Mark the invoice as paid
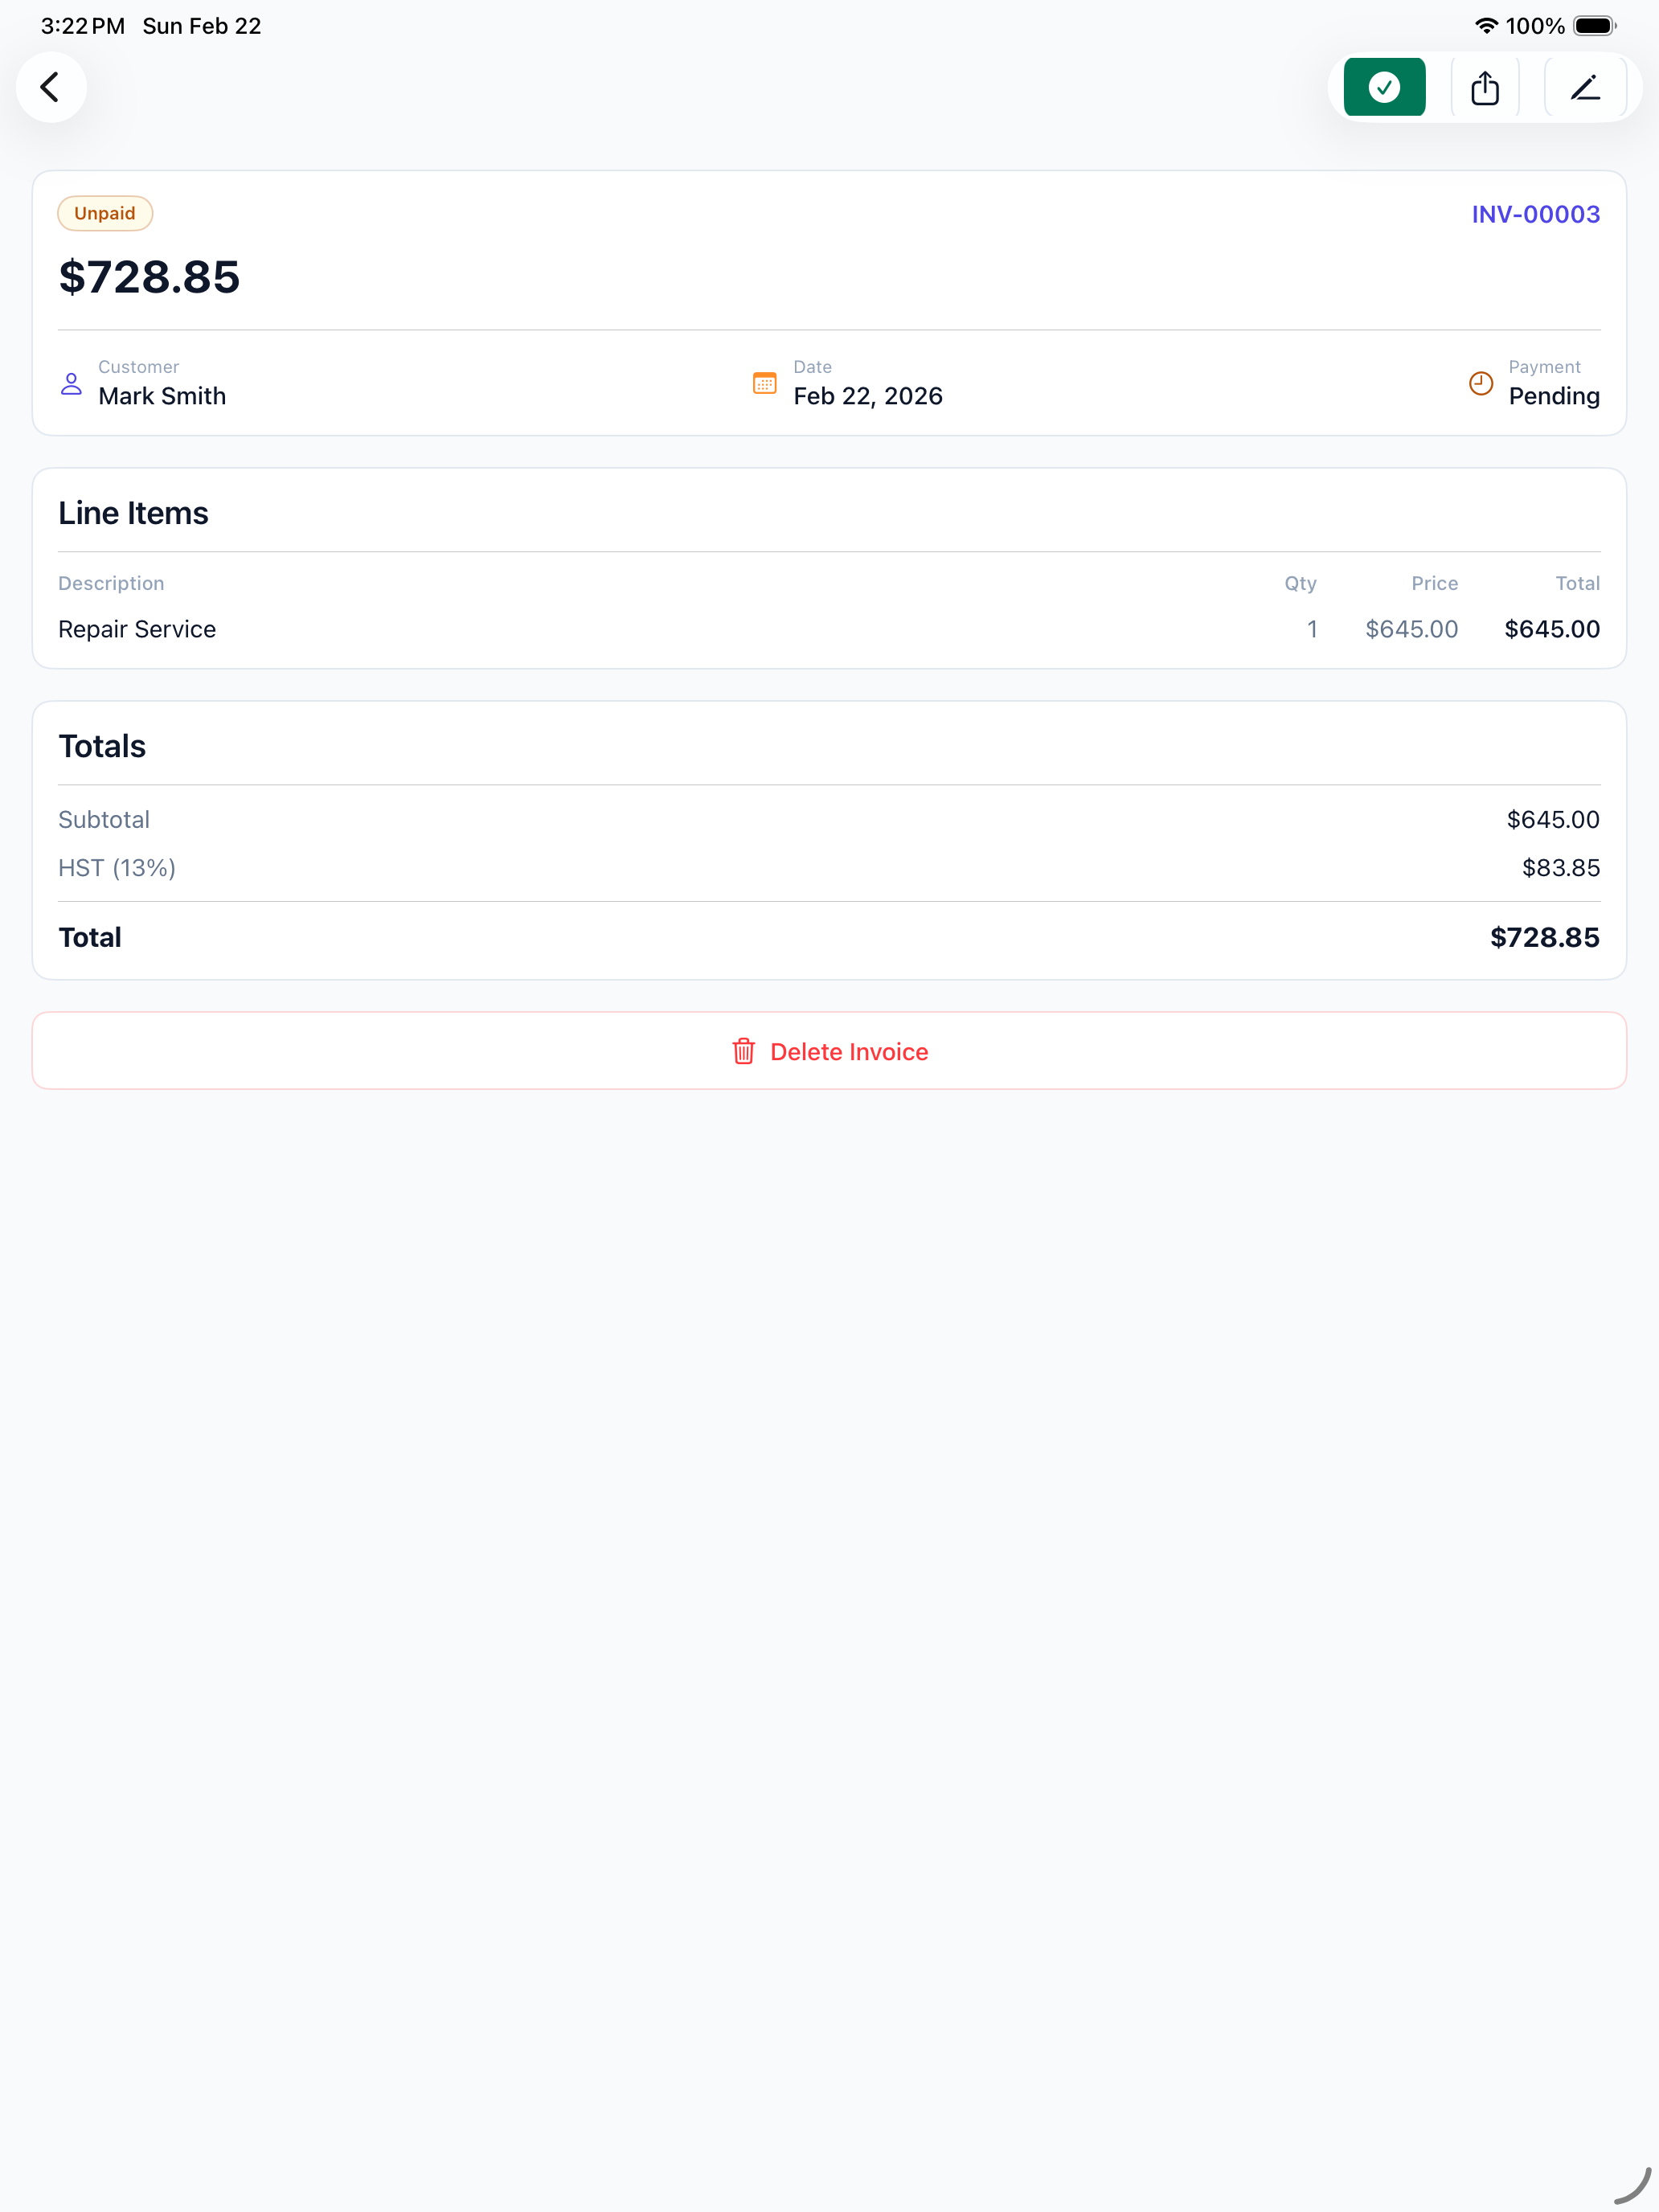Screen dimensions: 1659x2212 [1384, 87]
